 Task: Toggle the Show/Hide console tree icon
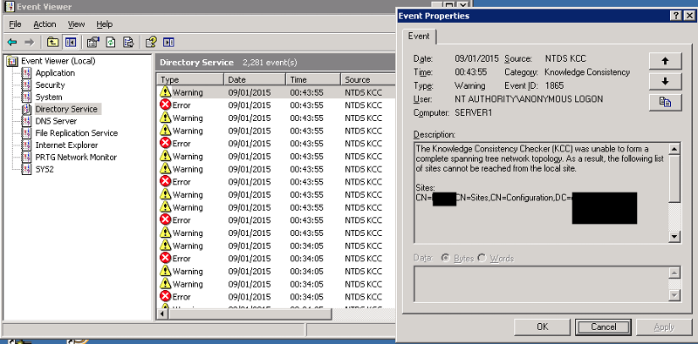click(71, 42)
